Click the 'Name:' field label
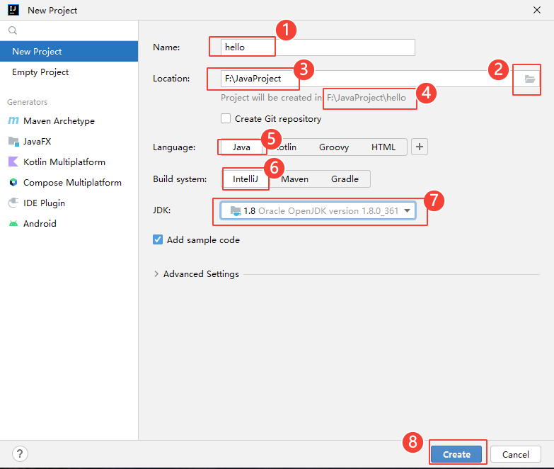 (166, 47)
